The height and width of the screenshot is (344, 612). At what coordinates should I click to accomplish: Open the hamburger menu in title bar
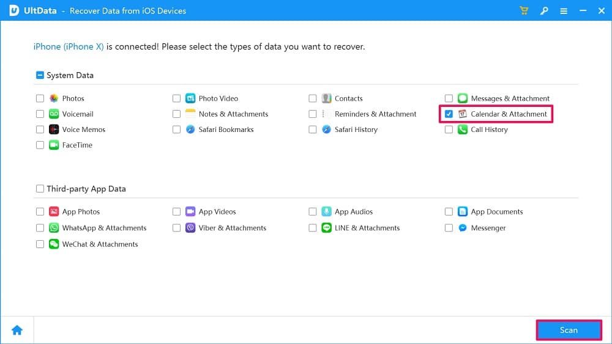point(562,10)
